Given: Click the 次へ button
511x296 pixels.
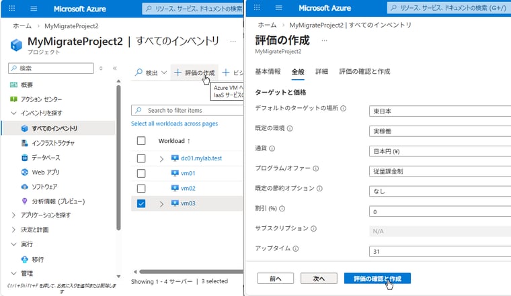Looking at the screenshot, I should [x=319, y=279].
